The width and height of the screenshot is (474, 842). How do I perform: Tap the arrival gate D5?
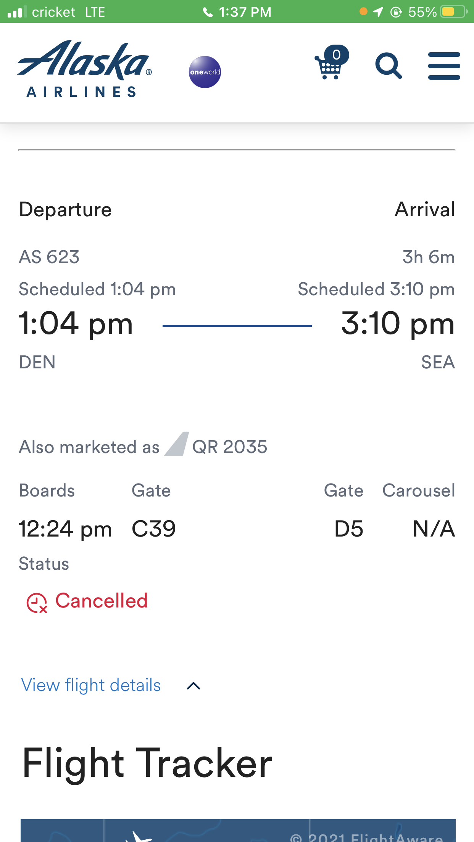point(348,529)
